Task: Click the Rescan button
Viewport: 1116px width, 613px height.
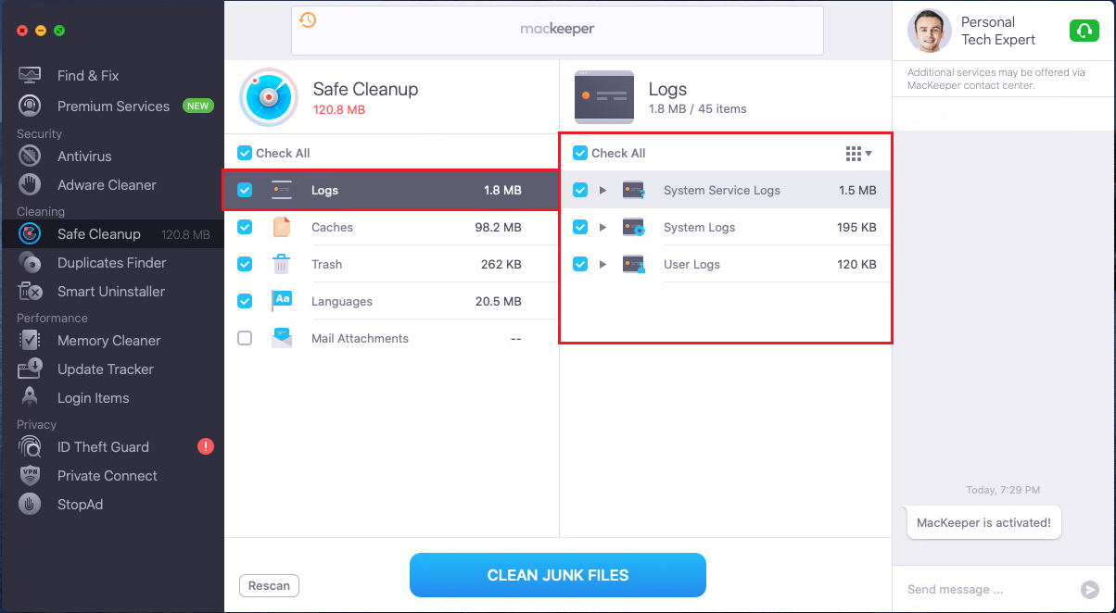Action: point(270,585)
